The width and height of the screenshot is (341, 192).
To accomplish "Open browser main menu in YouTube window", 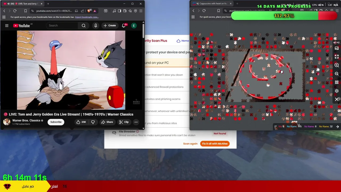I will 141,11.
